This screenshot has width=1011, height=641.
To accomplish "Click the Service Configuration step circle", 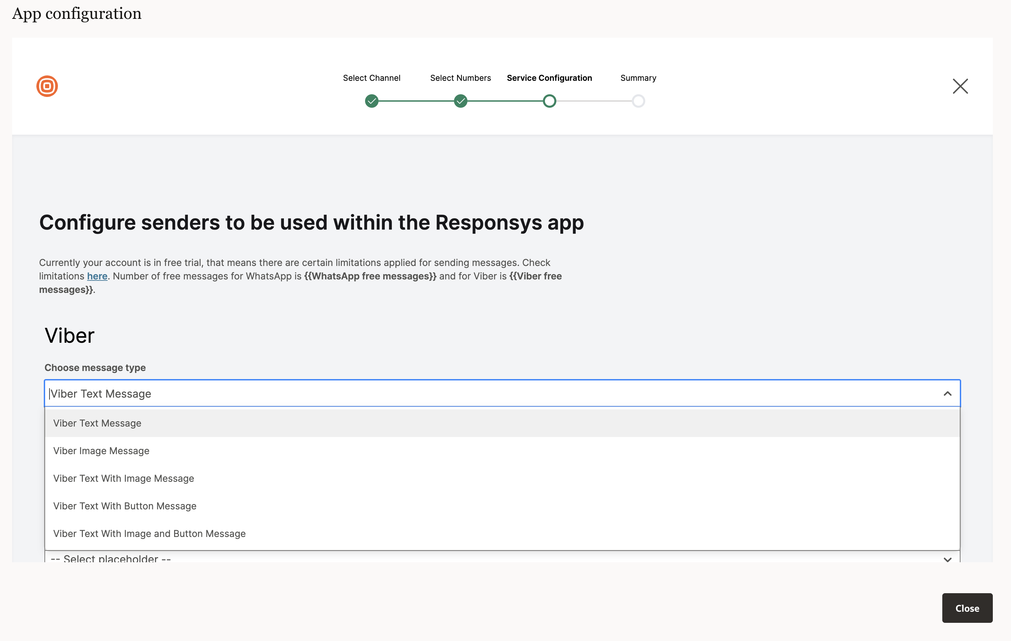I will pyautogui.click(x=549, y=101).
